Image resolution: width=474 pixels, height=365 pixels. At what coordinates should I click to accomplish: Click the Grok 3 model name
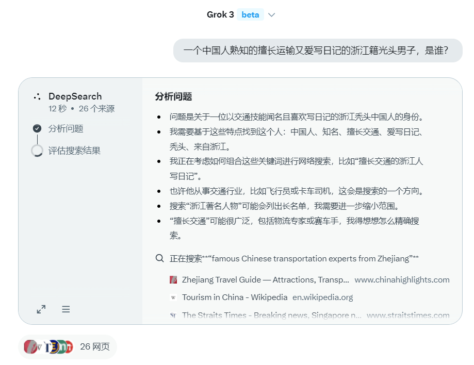(220, 14)
